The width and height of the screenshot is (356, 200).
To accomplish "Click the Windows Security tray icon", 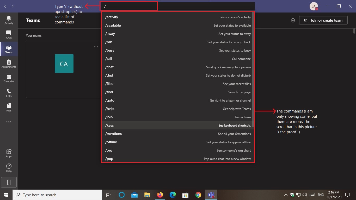I will (x=292, y=195).
